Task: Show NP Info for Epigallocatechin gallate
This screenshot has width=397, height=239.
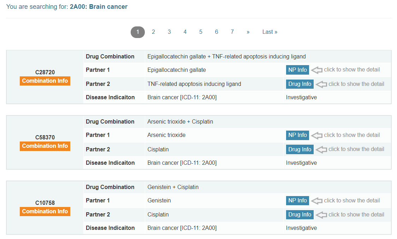Action: [297, 70]
